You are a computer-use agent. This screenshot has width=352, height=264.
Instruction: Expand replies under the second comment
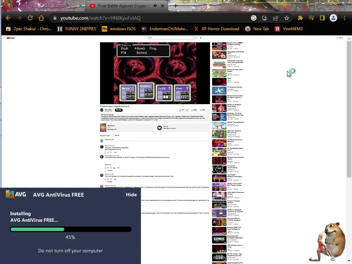[x=109, y=170]
